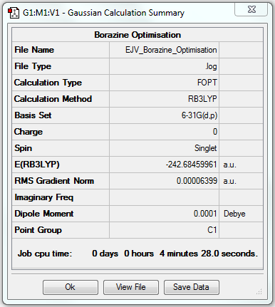275x307 pixels.
Task: Select the RB3LYP calculation method value
Action: [202, 99]
